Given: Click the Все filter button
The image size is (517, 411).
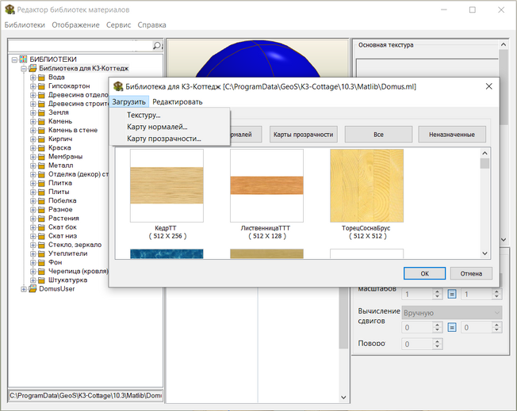Looking at the screenshot, I should click(x=378, y=135).
